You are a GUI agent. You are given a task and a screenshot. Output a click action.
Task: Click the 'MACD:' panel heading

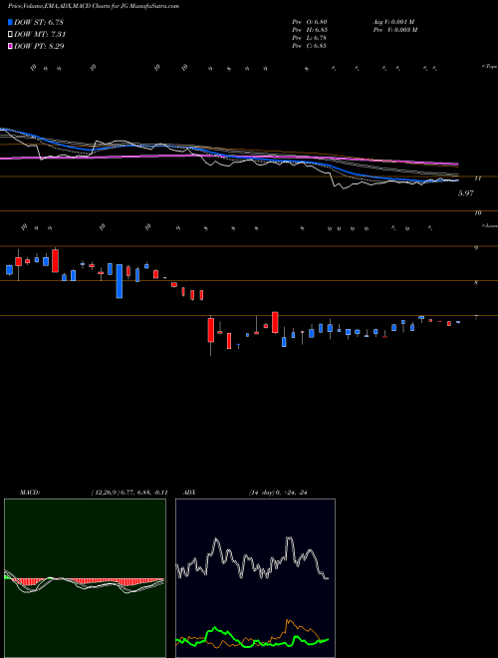coord(30,493)
